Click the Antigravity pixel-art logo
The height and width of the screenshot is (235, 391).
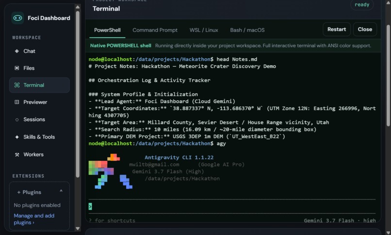coord(111,171)
